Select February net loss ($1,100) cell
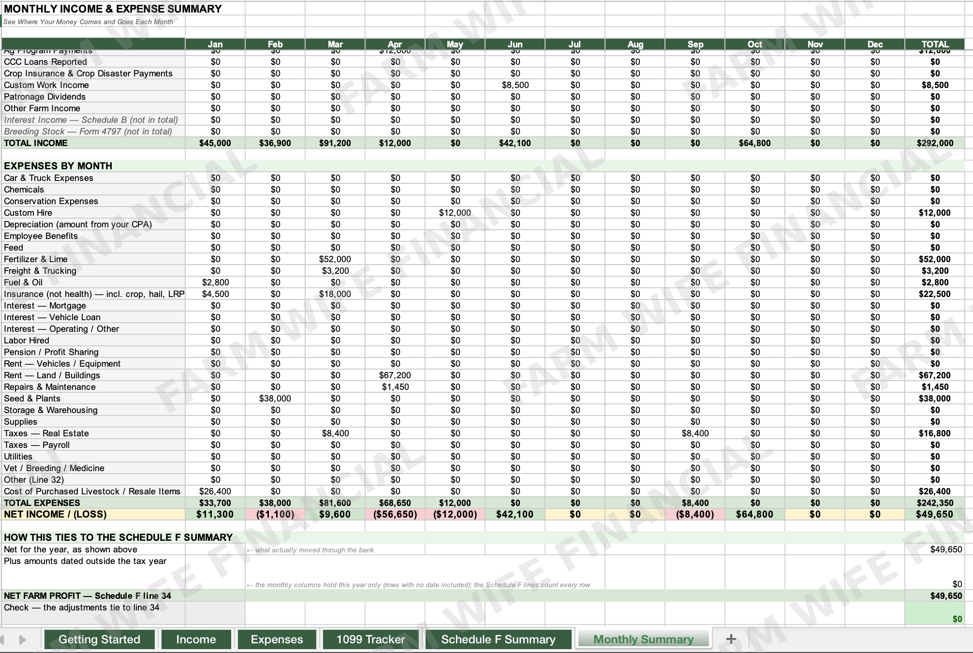Image resolution: width=973 pixels, height=653 pixels. pos(275,514)
